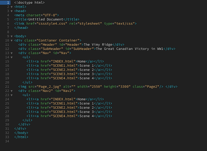Collapse the head section fold on line 3
Screen dimensions: 207x151
pos(12,11)
